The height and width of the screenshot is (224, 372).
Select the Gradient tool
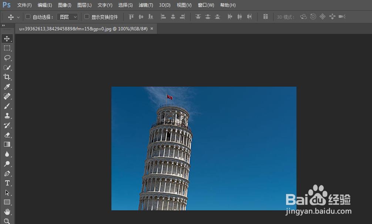[7, 144]
